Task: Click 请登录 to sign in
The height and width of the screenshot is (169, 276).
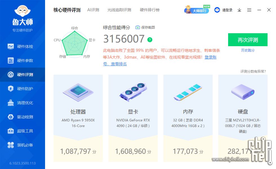Action: 227,10
